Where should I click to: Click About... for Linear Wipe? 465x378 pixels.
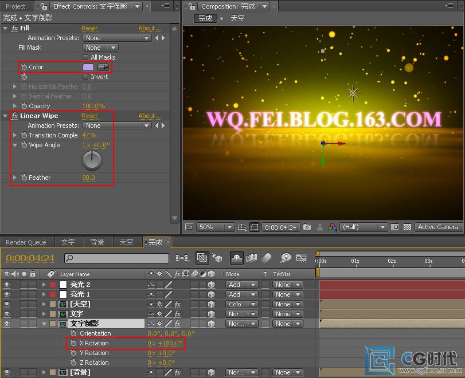coord(150,116)
